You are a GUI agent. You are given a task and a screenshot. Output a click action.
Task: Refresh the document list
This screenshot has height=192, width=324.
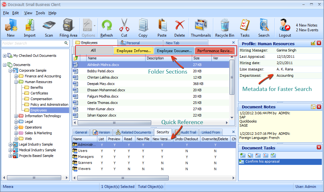pyautogui.click(x=107, y=28)
